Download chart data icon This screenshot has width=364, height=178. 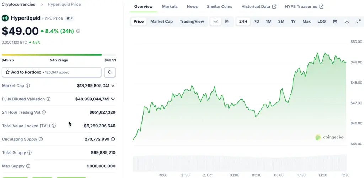[347, 21]
